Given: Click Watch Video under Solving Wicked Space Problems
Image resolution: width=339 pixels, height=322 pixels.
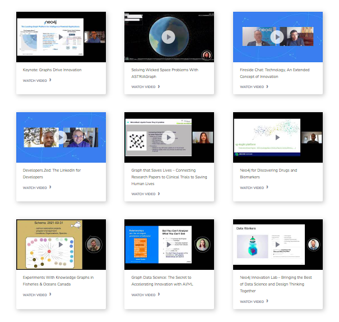Looking at the screenshot, I should pyautogui.click(x=146, y=87).
